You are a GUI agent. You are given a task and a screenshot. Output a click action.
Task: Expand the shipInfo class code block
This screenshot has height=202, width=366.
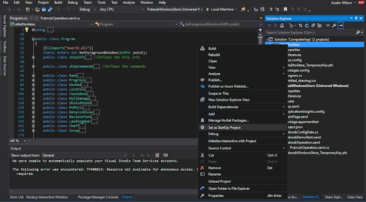coord(33,57)
